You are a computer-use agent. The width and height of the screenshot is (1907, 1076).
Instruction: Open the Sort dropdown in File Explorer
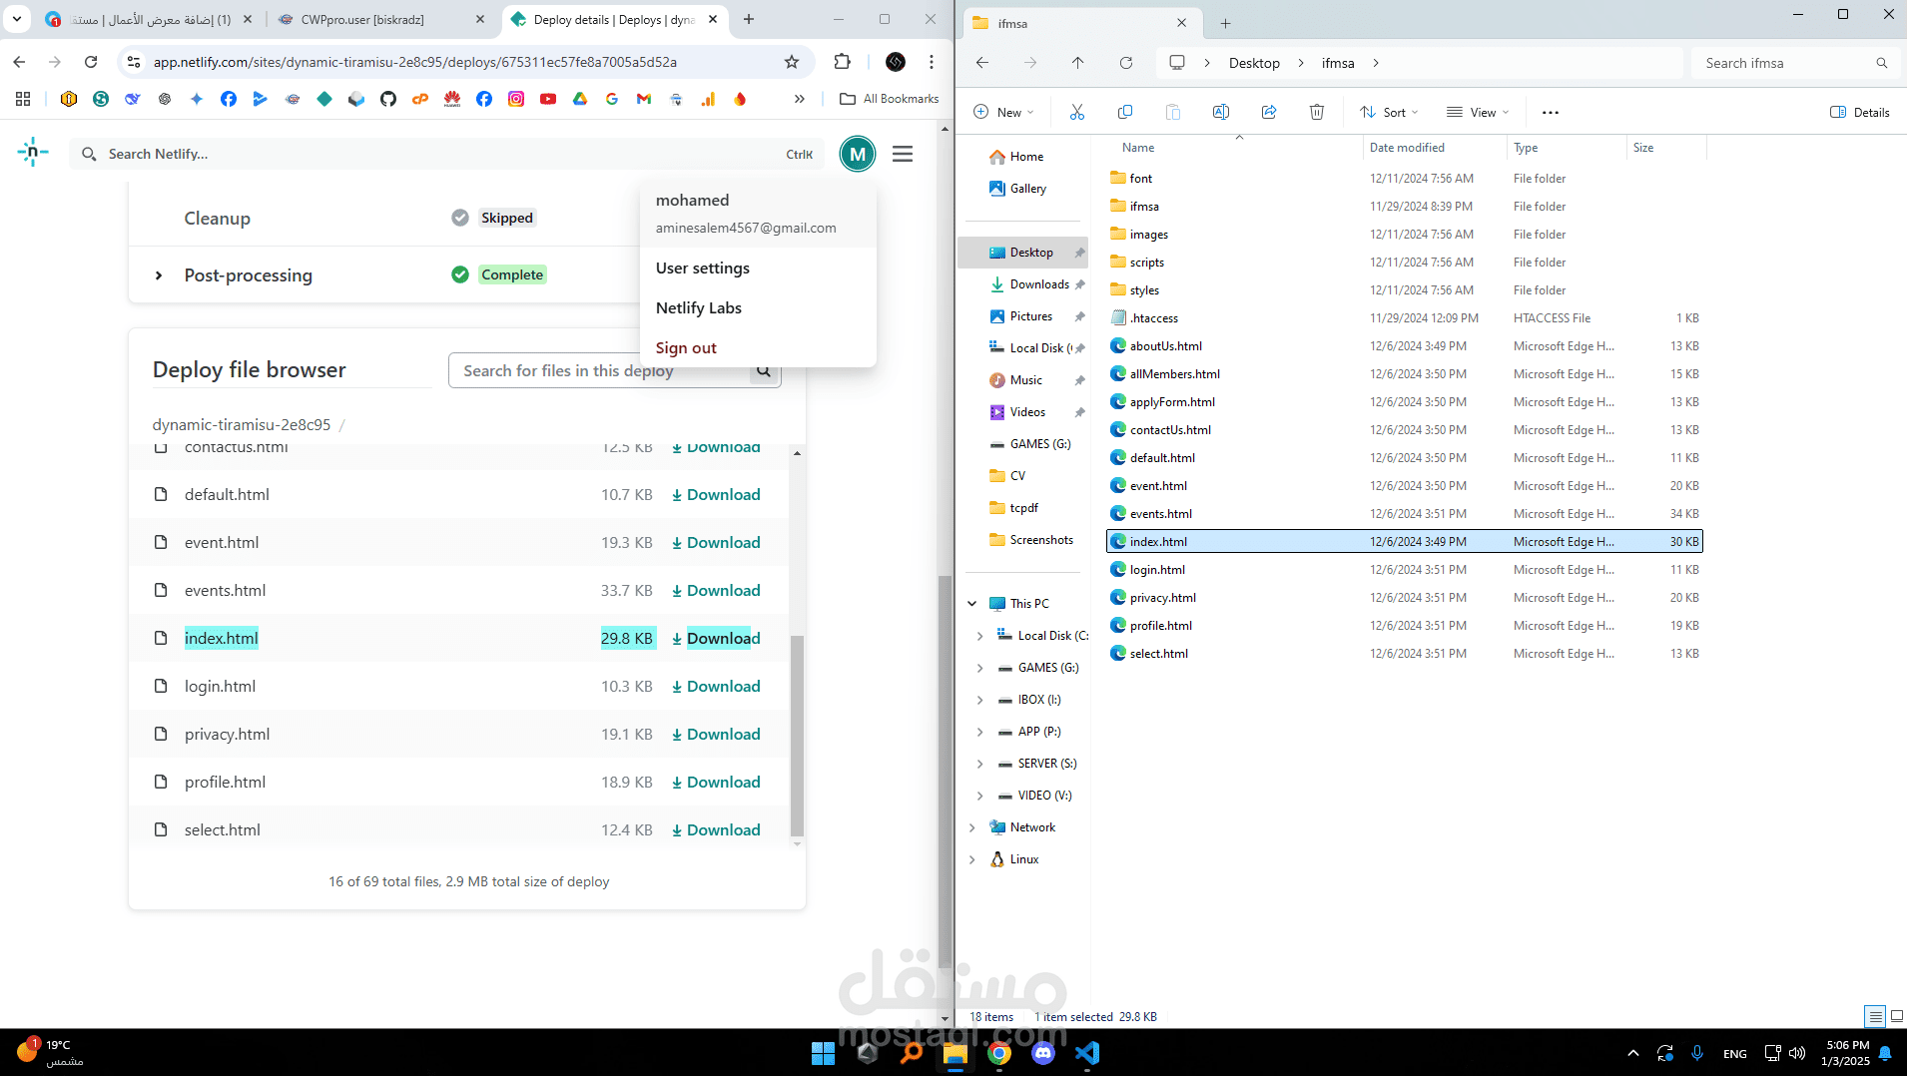click(1389, 112)
